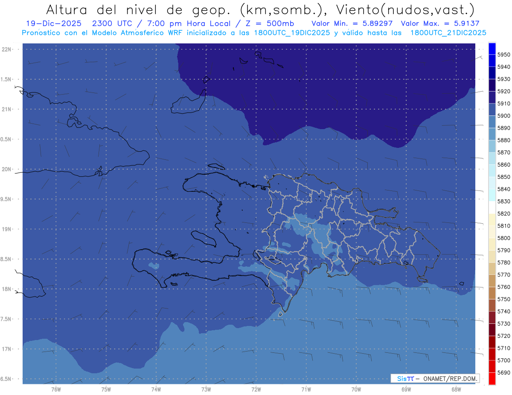This screenshot has width=512, height=395.
Task: Click the '5920' colorbar value
Action: tap(503, 91)
